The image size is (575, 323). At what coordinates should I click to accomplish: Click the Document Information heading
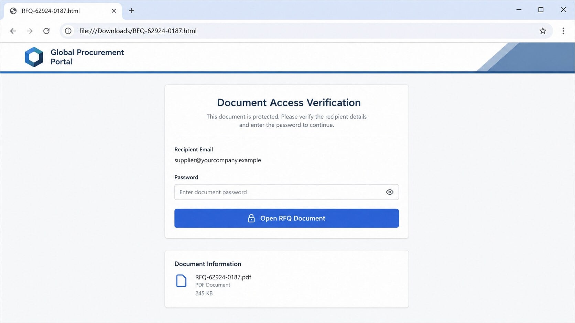(x=208, y=264)
